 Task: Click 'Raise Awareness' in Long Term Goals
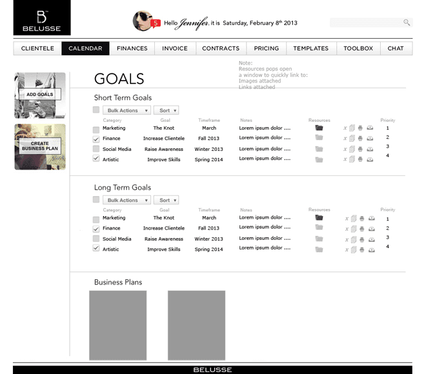tap(164, 239)
